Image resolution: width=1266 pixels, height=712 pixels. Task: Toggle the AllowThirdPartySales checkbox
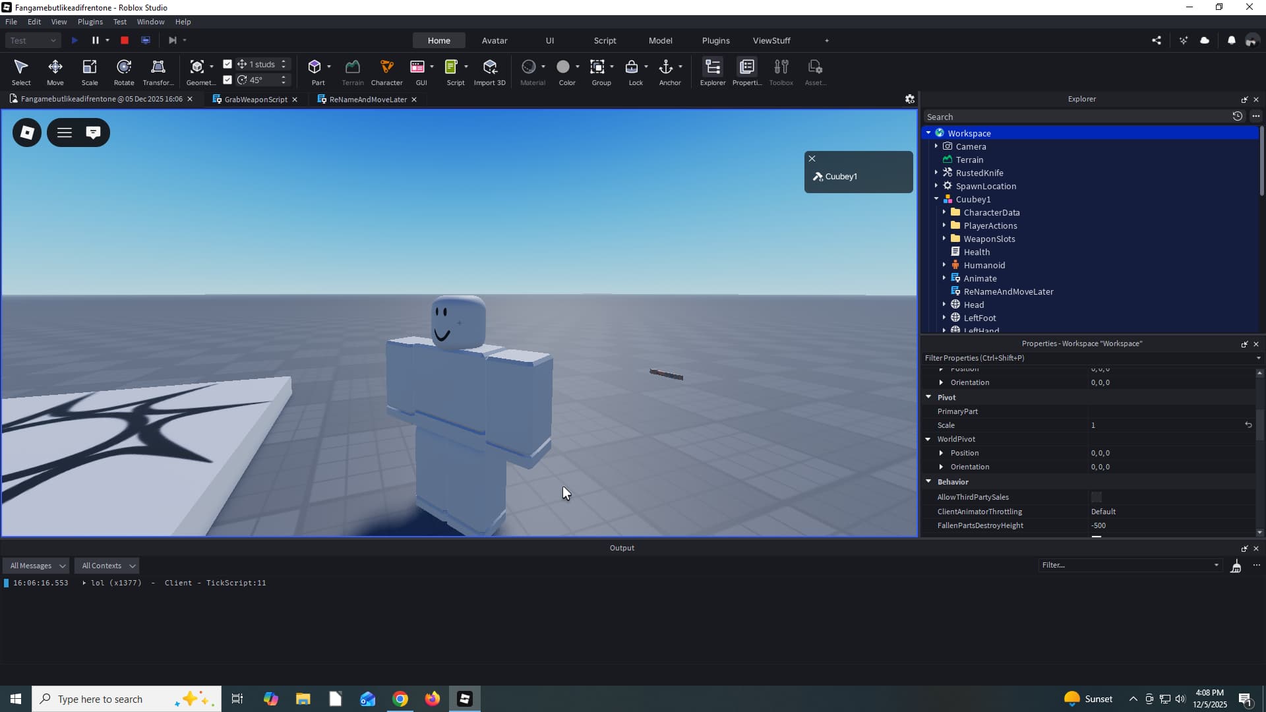pos(1097,497)
